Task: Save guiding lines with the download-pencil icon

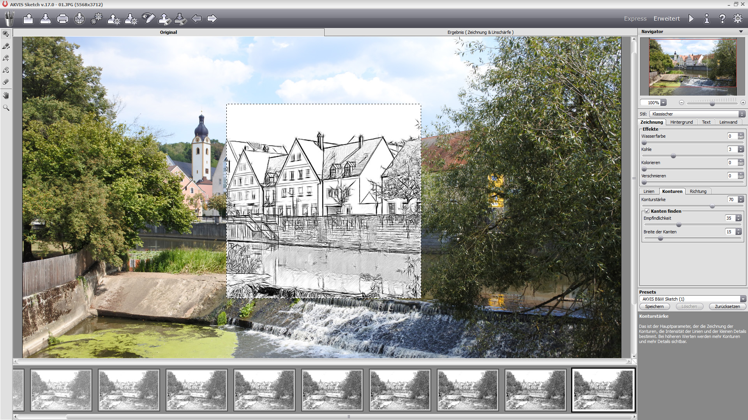Action: (x=180, y=19)
